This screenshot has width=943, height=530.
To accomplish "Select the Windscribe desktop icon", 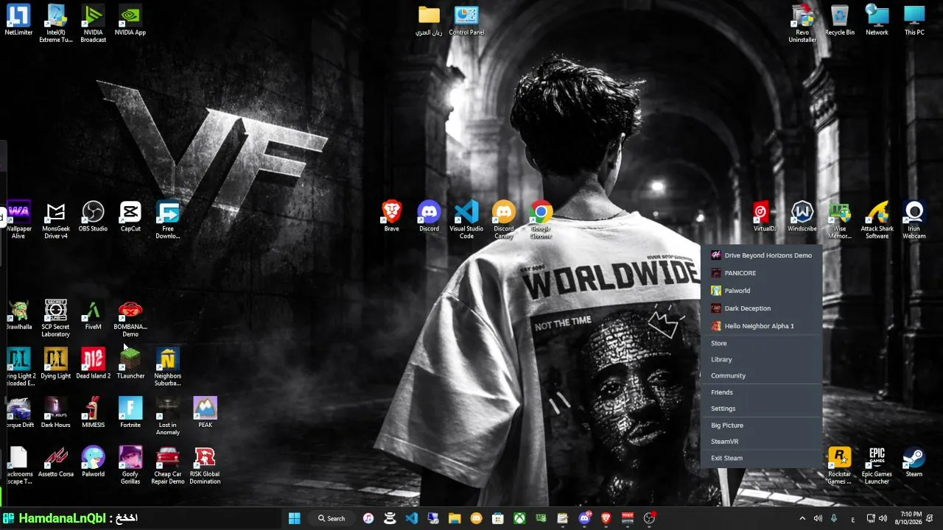I will 802,217.
